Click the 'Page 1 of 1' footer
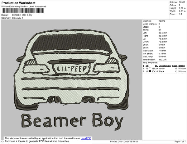187x144 pixels. coord(180,142)
